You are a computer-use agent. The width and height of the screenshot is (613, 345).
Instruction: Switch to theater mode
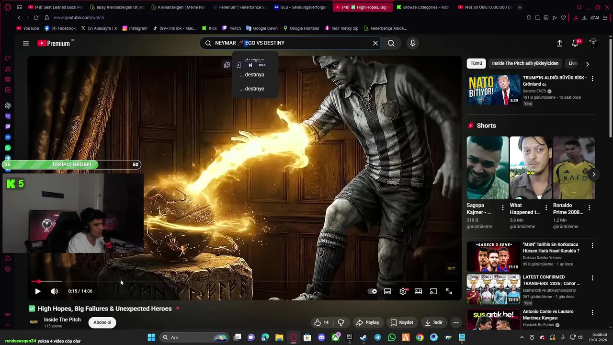(418, 291)
